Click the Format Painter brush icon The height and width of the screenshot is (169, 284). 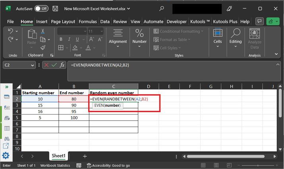pyautogui.click(x=43, y=48)
